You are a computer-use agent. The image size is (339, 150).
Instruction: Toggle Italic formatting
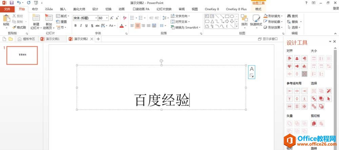[x=81, y=25]
